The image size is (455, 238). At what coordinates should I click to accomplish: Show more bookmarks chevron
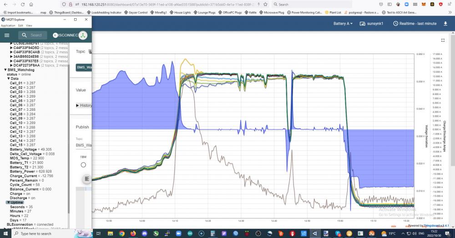[x=450, y=12]
